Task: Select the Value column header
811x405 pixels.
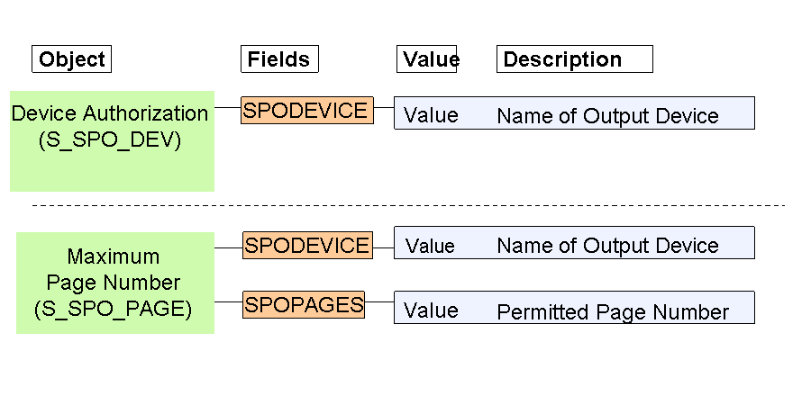Action: pyautogui.click(x=427, y=59)
